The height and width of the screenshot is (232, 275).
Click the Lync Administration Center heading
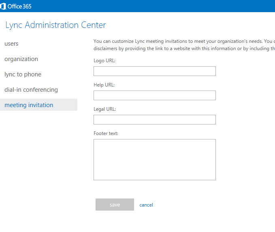tap(55, 25)
